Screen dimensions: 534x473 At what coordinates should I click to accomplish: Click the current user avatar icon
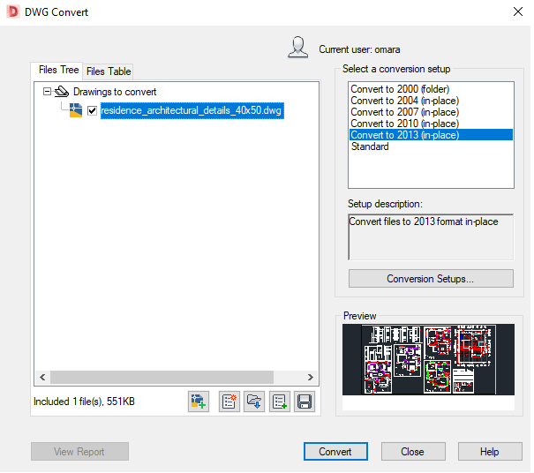(298, 47)
